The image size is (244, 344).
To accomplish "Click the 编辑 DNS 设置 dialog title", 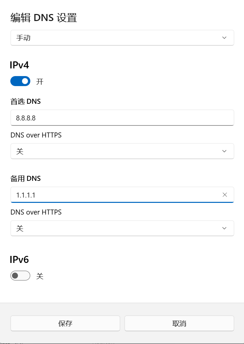I will (x=44, y=17).
